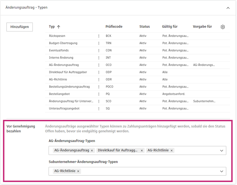
Task: Open the three-dot menu for Unterauftragsangebot row
Action: (x=99, y=108)
